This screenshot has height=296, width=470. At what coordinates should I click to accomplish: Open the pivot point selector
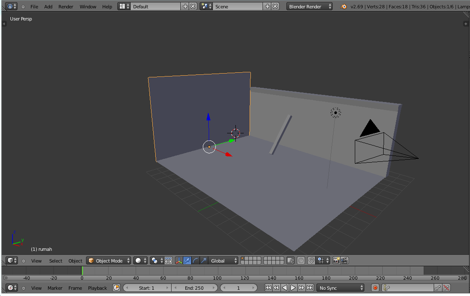157,260
